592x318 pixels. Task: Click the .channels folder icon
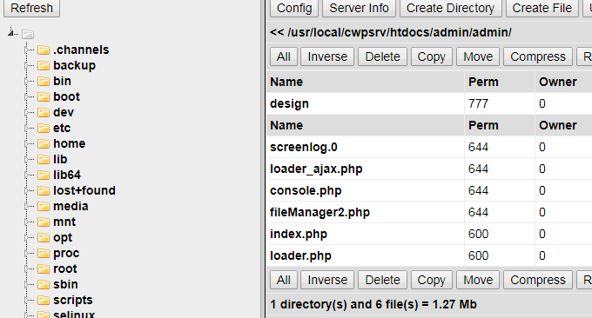(x=44, y=50)
